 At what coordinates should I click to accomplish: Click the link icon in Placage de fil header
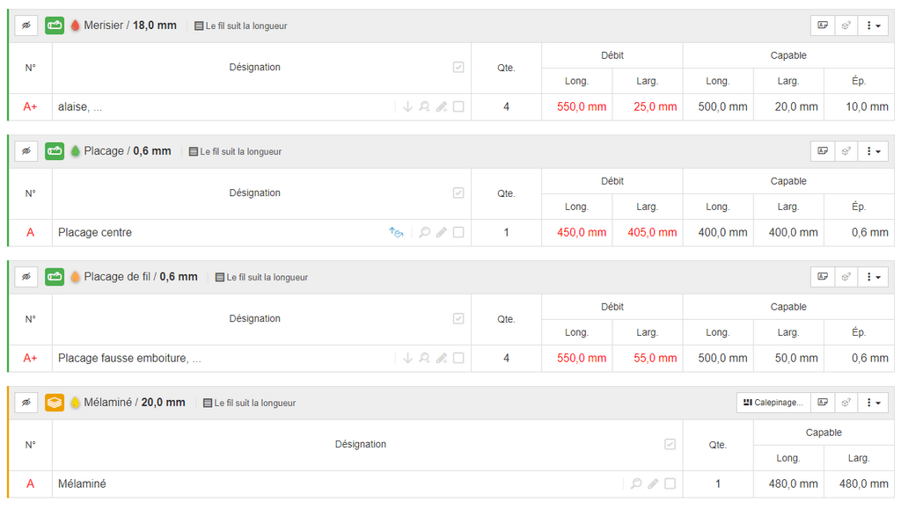846,277
